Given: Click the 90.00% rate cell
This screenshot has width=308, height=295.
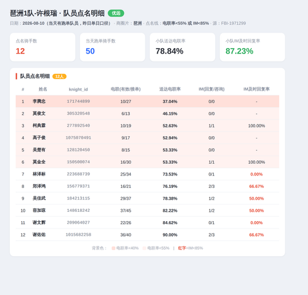Looking at the screenshot, I should coord(170,235).
